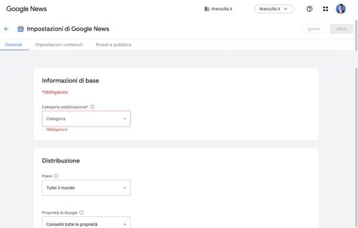Click the back arrow icon

pos(6,29)
